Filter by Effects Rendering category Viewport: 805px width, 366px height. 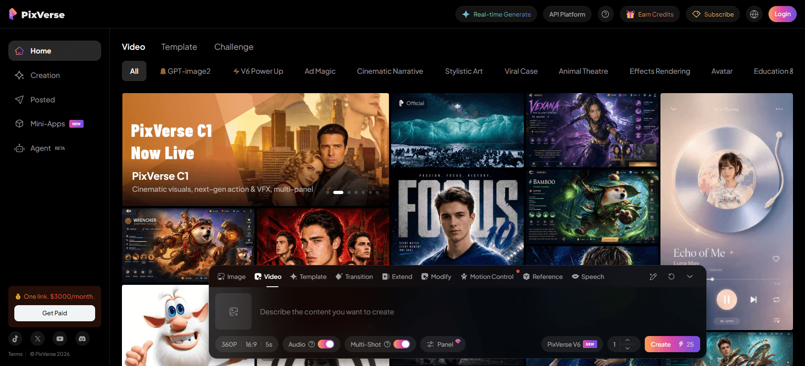click(x=660, y=71)
